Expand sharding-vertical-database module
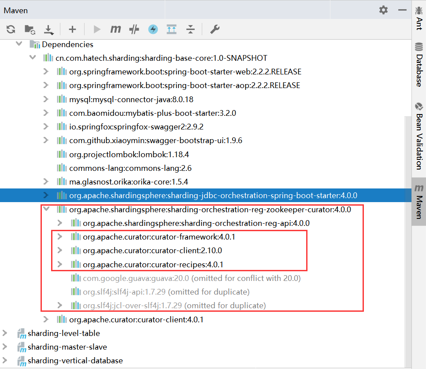 click(4, 360)
